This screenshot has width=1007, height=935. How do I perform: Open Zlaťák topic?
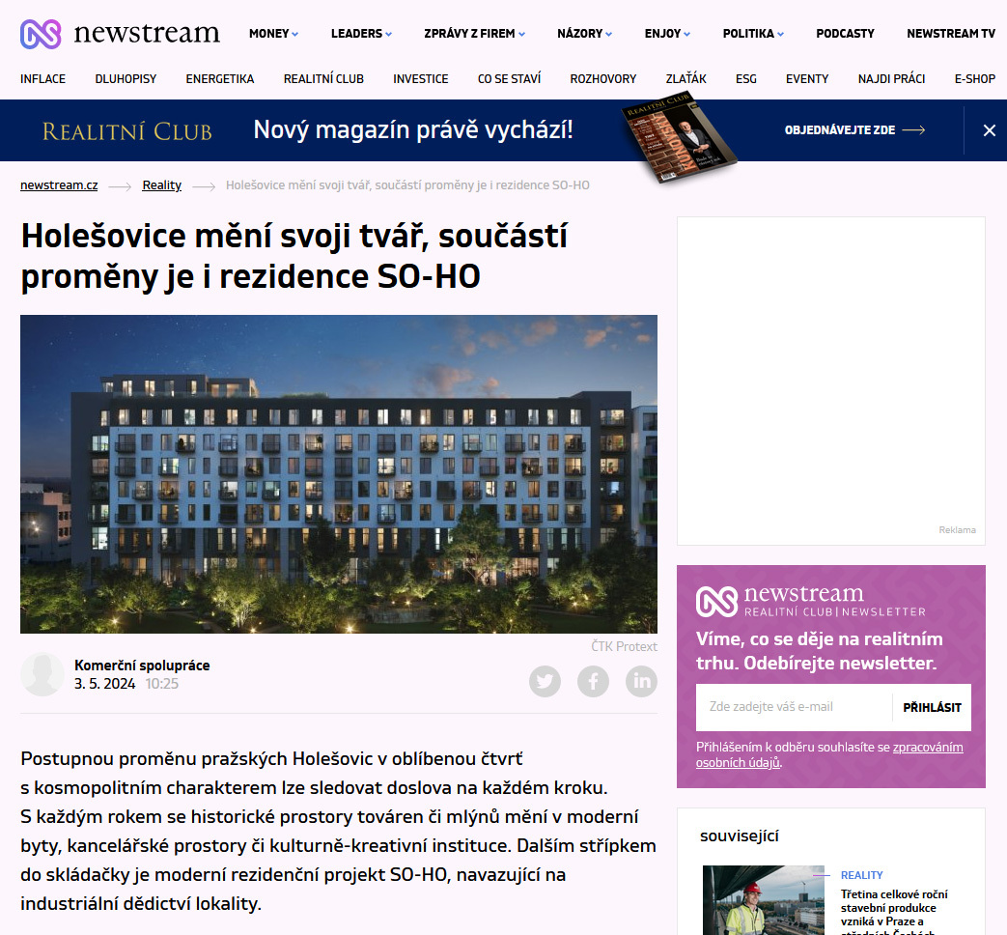click(685, 79)
